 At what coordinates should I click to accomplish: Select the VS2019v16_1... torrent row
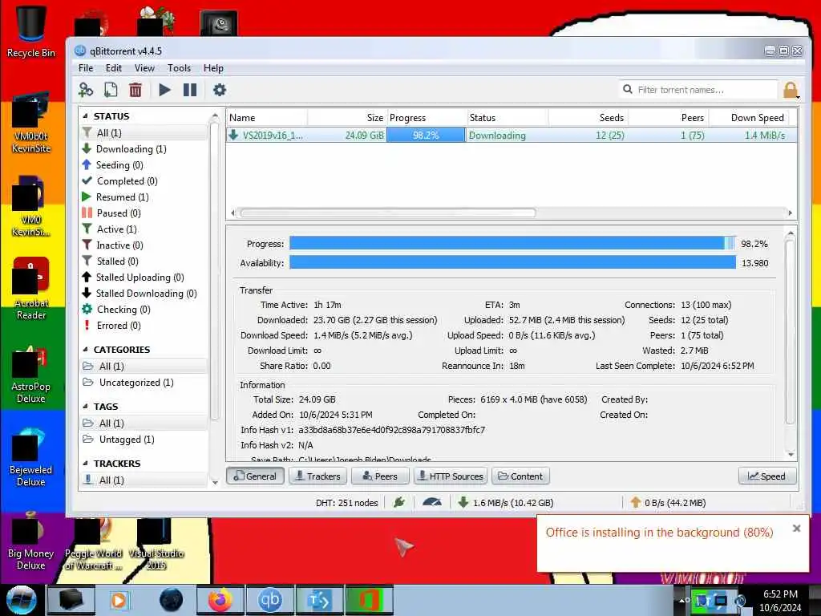(512, 135)
